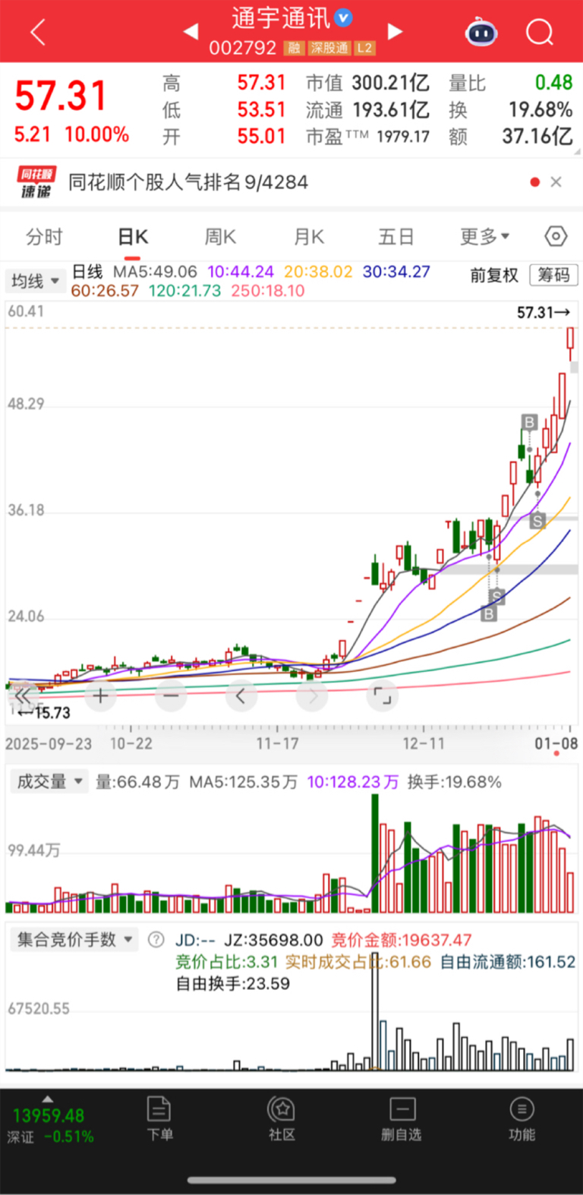
Task: Switch to 五日 tab
Action: (396, 237)
